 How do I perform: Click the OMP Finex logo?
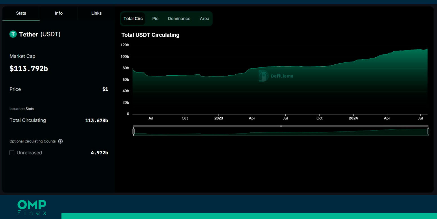32,208
